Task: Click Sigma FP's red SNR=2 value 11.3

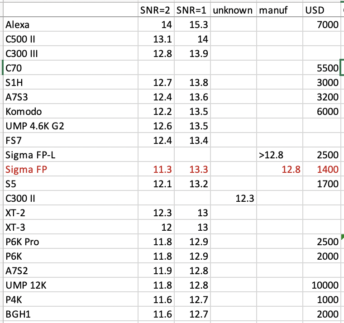Action: (x=156, y=169)
